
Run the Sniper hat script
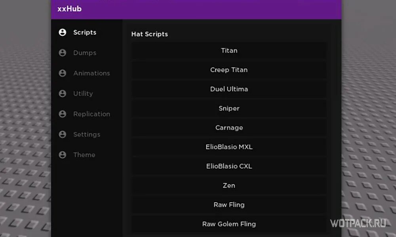pyautogui.click(x=229, y=108)
